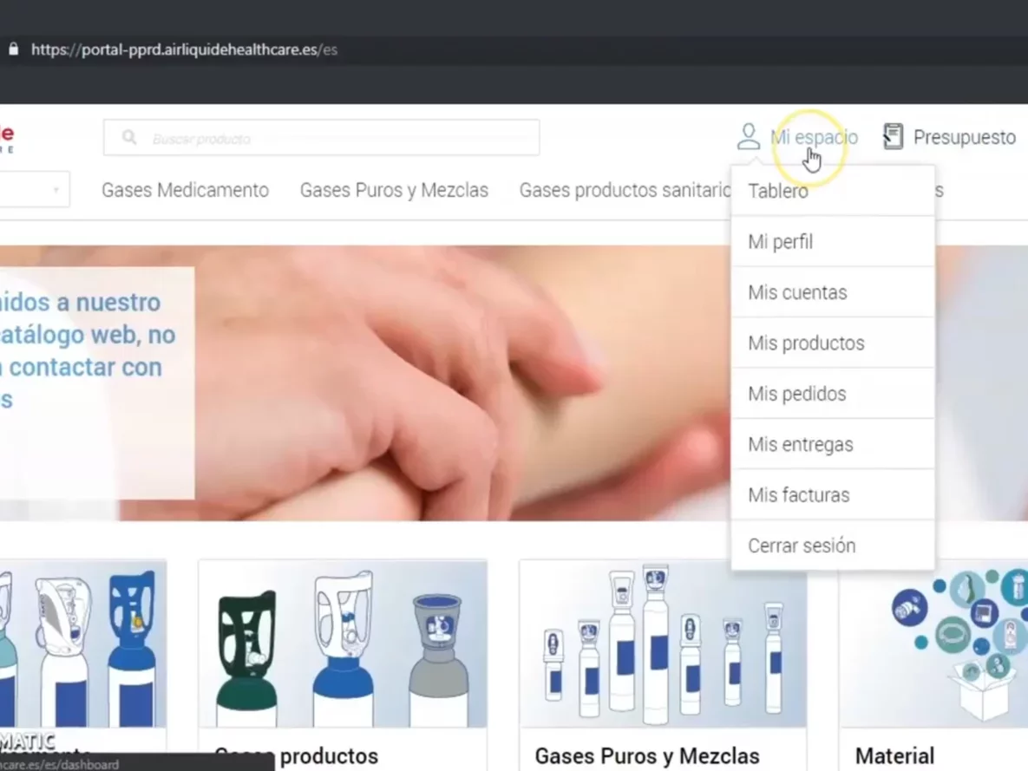Click the Air Liquide logo
The height and width of the screenshot is (771, 1028).
(x=6, y=138)
